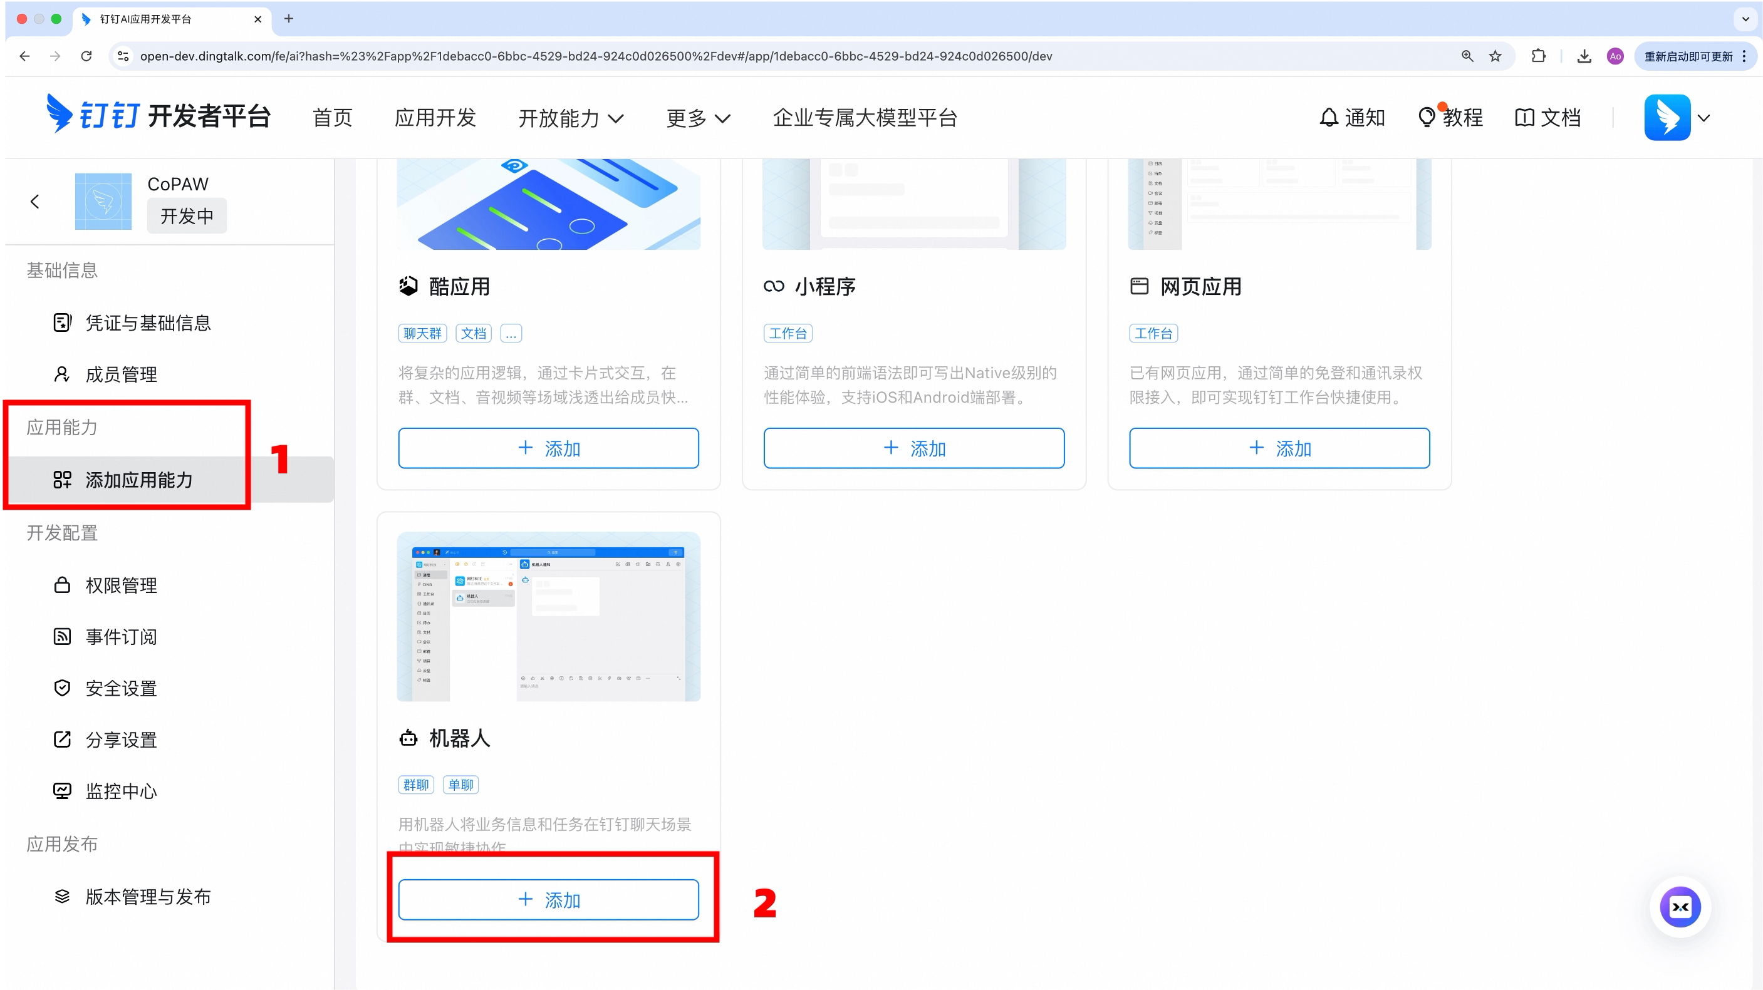Bookmark page with the star icon
Screen dimensions: 1763x990
[x=1495, y=56]
